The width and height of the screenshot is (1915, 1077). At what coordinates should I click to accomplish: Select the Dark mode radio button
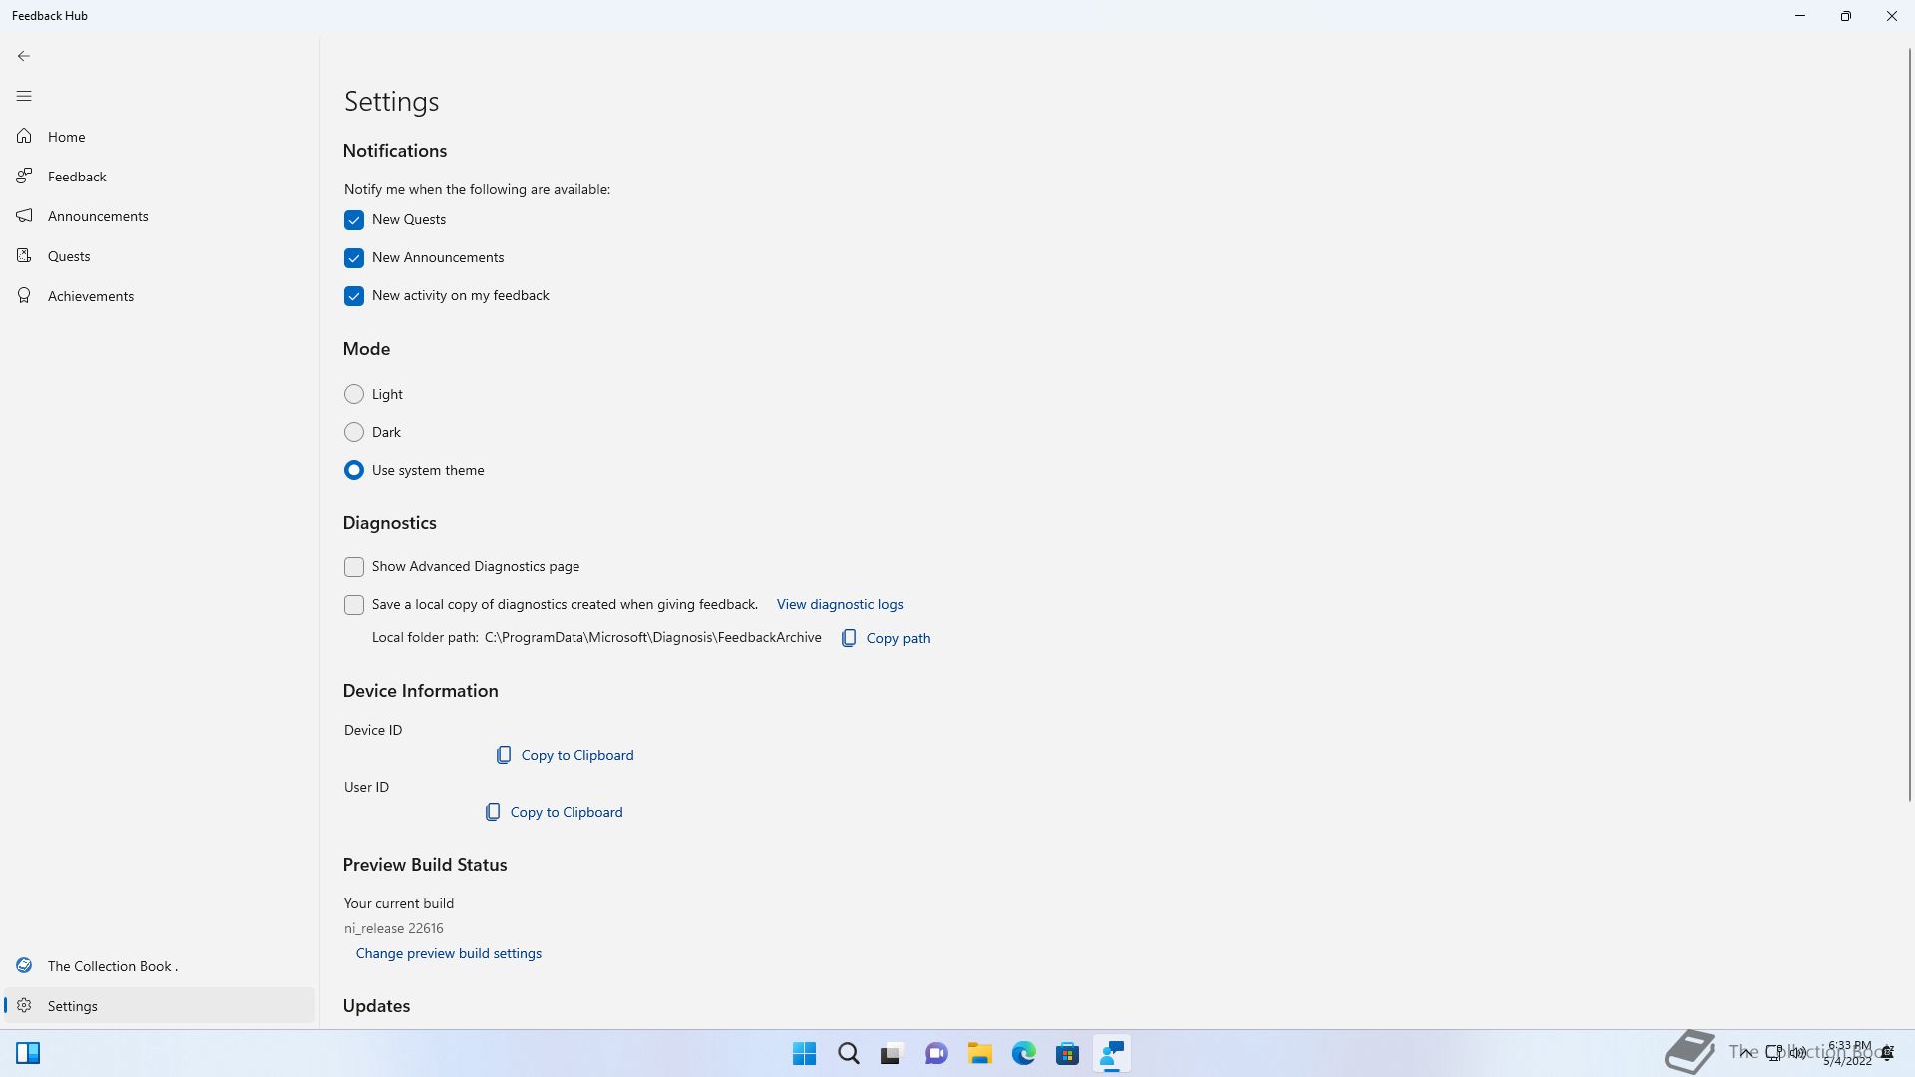(354, 432)
